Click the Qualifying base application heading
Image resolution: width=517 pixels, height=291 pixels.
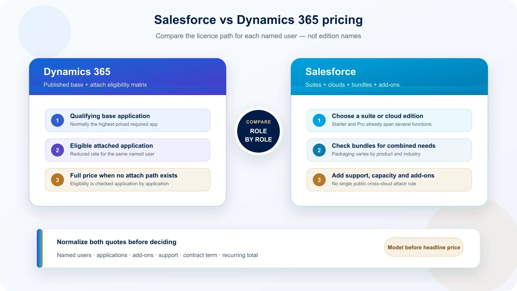pos(110,116)
